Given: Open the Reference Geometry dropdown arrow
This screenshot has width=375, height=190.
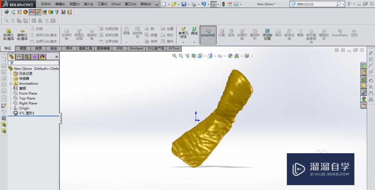Looking at the screenshot, I should point(183,42).
